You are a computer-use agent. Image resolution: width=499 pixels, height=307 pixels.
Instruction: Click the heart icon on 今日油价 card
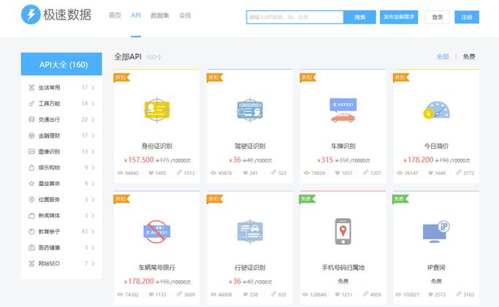(430, 173)
